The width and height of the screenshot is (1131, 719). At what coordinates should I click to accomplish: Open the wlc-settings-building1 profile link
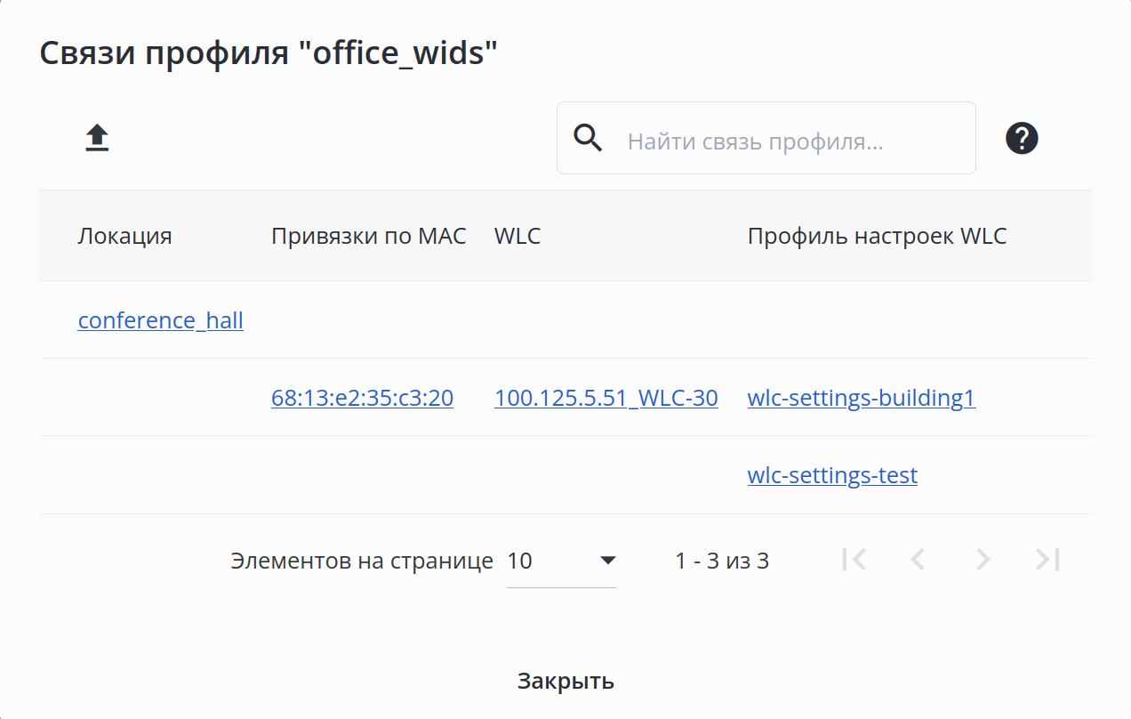tap(861, 398)
